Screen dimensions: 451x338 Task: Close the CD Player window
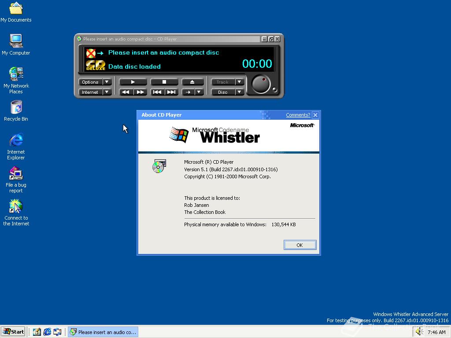[x=277, y=39]
